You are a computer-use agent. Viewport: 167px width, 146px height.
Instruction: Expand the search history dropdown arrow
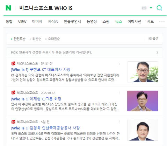pyautogui.click(x=151, y=8)
